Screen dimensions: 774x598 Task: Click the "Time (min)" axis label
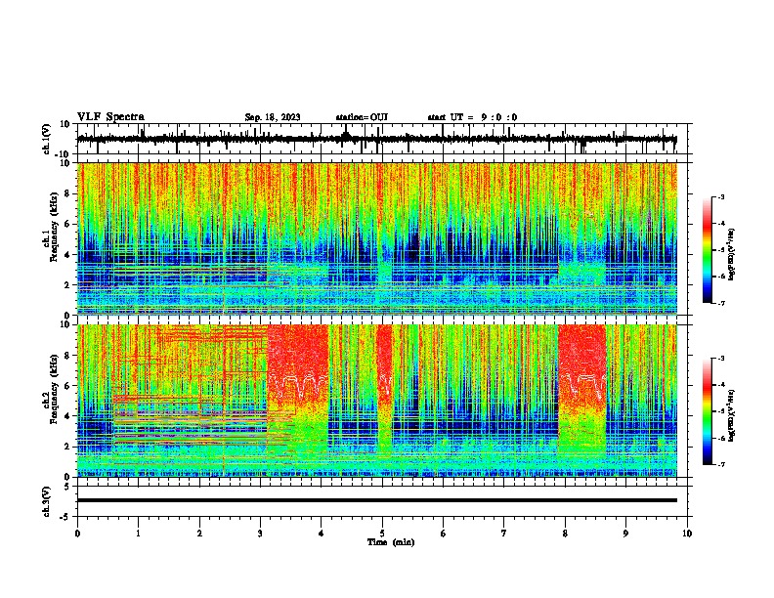pyautogui.click(x=391, y=542)
